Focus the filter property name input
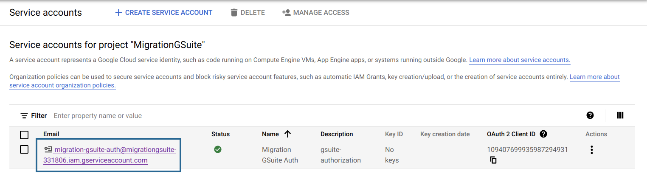The image size is (647, 188). (x=98, y=115)
